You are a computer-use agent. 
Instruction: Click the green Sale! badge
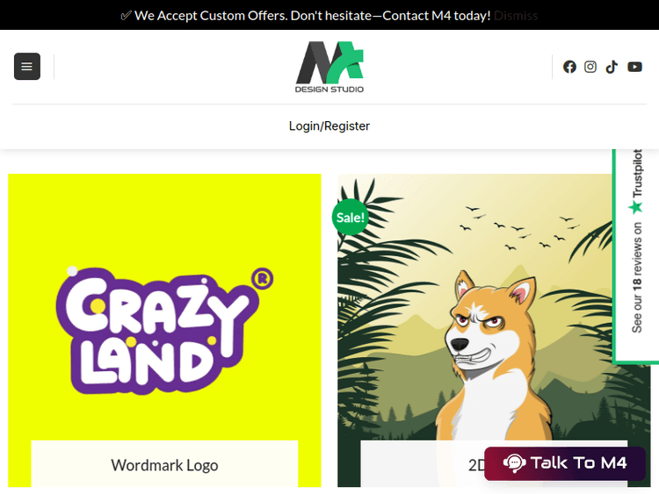point(350,218)
